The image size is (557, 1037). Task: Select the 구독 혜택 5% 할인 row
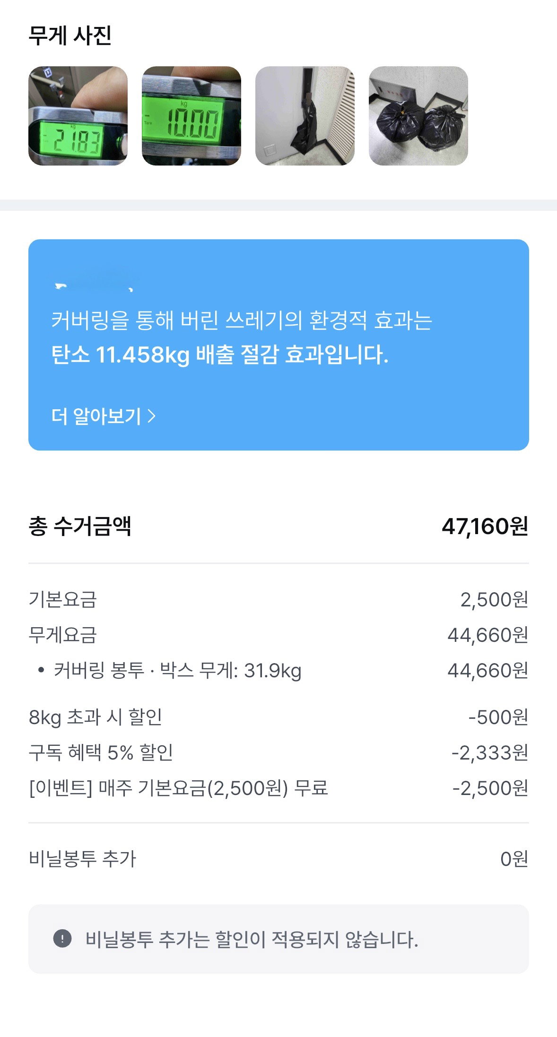click(278, 752)
